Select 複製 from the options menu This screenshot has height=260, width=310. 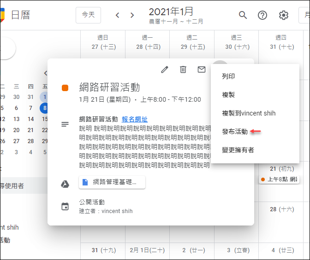[x=255, y=95]
